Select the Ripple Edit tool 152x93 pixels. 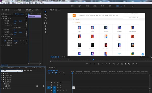tap(45, 18)
